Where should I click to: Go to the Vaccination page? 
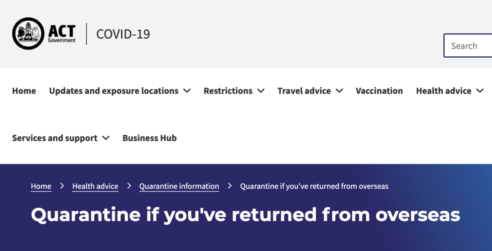pyautogui.click(x=379, y=91)
